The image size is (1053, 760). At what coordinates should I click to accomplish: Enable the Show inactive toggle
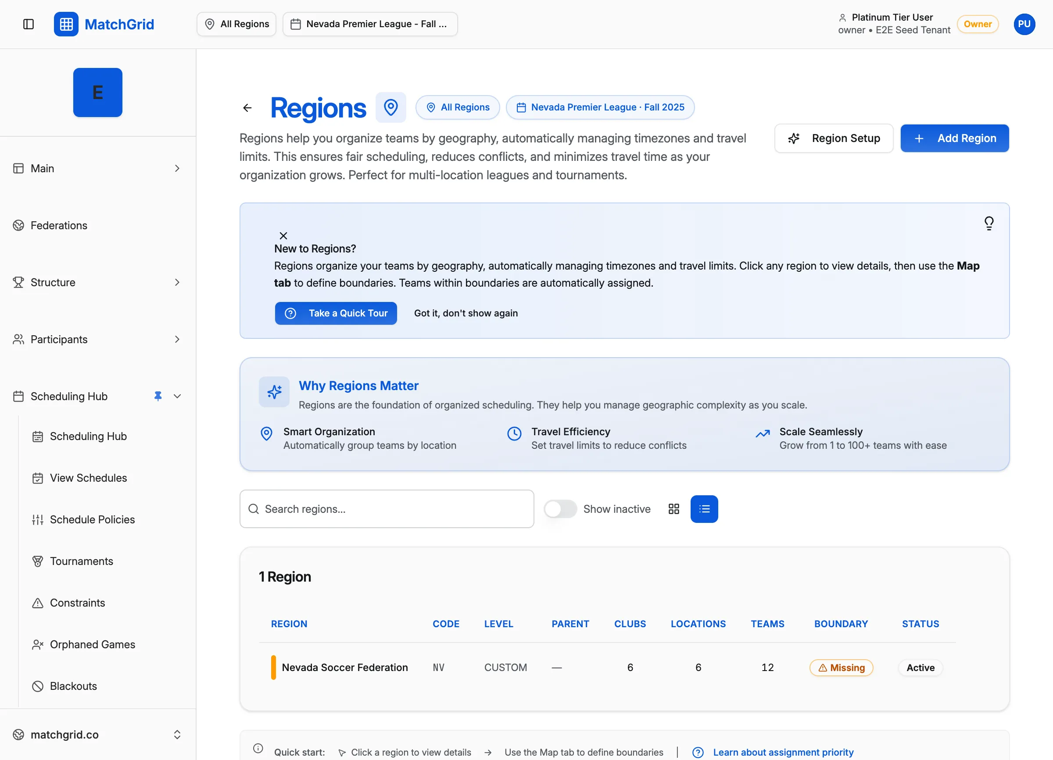click(x=560, y=509)
